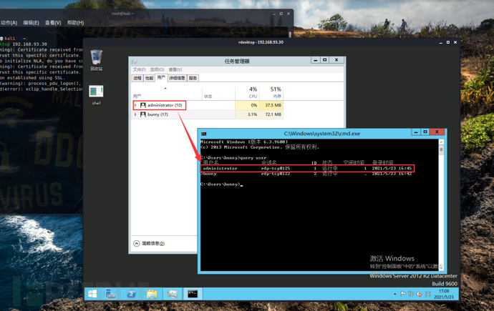Open the 文件(F) menu in Task Manager
494x311 pixels.
coord(140,69)
